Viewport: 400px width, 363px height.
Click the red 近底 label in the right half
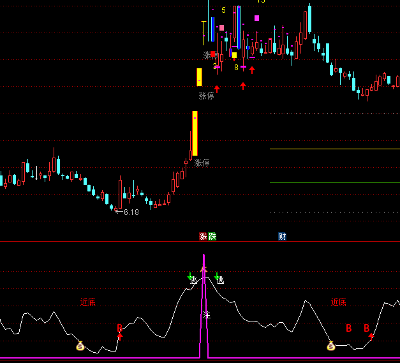click(x=338, y=302)
